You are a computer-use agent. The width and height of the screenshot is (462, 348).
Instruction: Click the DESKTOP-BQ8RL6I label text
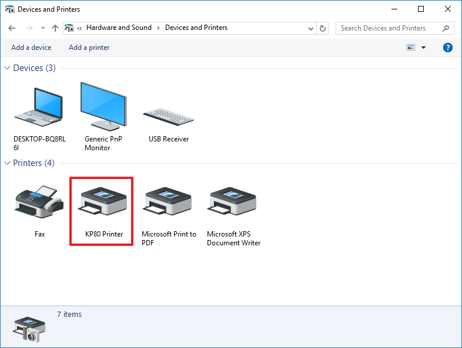click(x=39, y=143)
